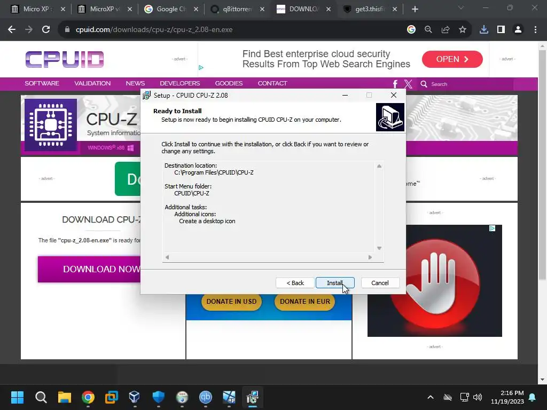Click the address bar URL
547x410 pixels.
click(x=154, y=30)
